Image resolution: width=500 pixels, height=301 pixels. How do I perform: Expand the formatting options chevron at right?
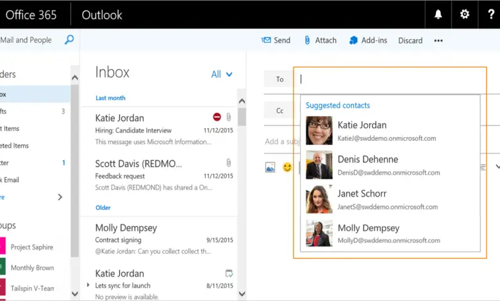tap(497, 167)
